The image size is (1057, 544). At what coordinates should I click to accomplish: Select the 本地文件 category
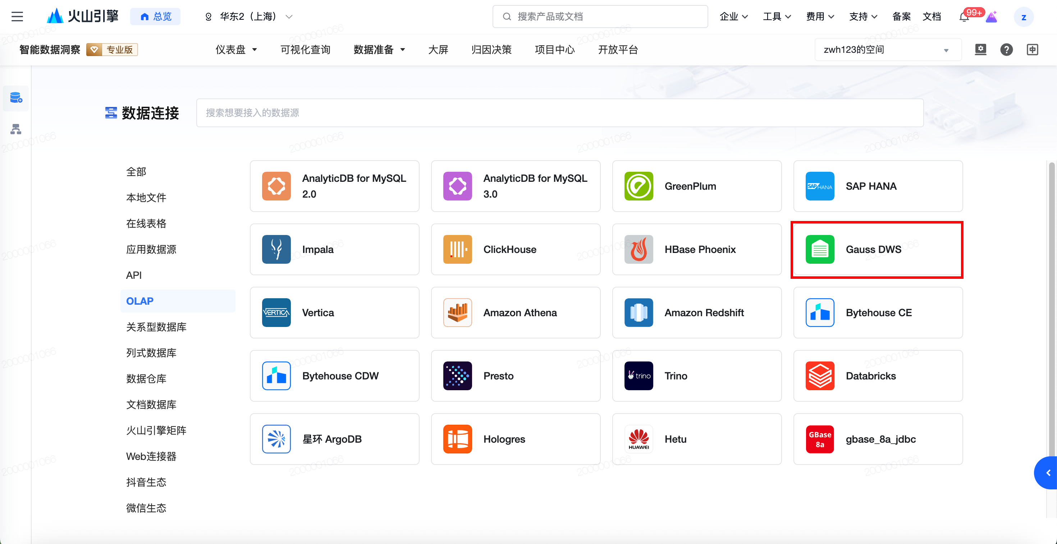[146, 197]
